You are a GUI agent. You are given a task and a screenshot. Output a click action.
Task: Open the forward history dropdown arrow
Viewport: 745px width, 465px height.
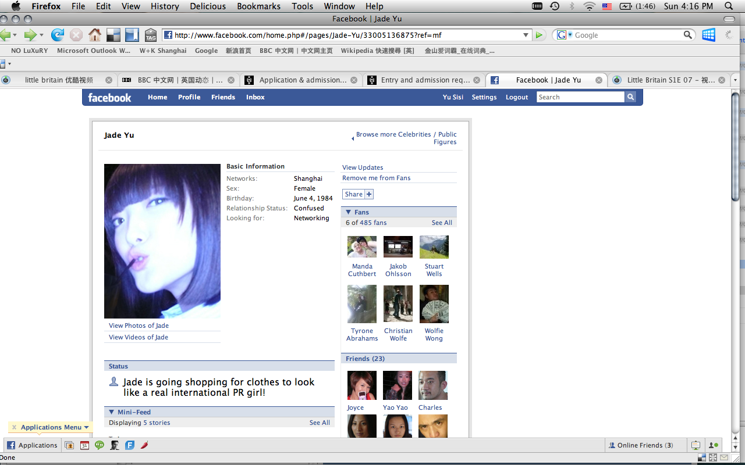[41, 35]
